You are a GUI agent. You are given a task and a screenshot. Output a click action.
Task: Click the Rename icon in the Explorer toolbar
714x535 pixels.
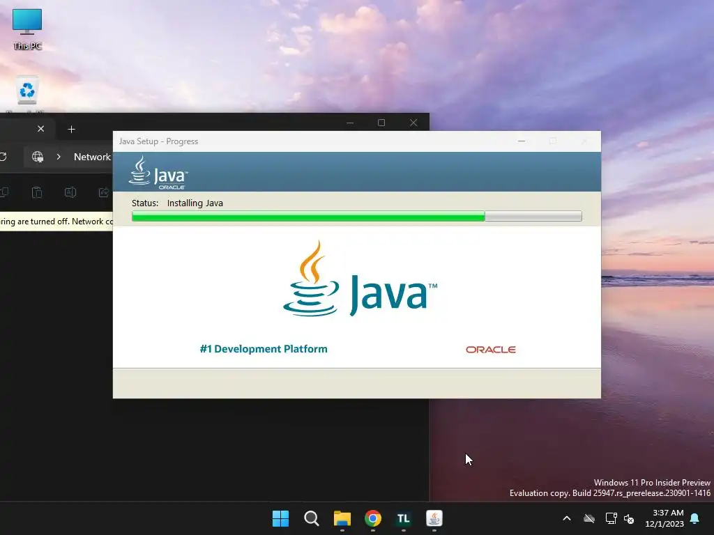pyautogui.click(x=70, y=192)
